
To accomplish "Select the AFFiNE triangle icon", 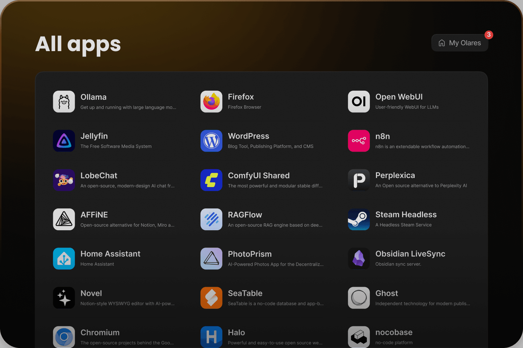I will tap(64, 219).
